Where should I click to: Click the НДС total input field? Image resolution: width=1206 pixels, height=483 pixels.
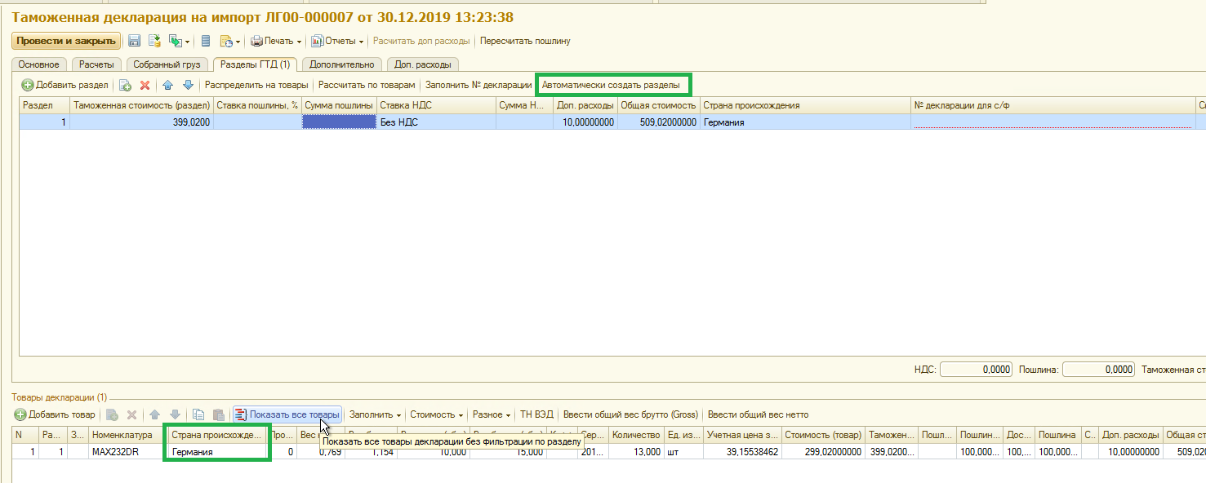click(976, 370)
